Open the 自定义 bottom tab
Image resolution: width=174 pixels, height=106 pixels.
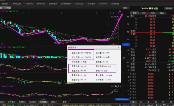click(54, 102)
